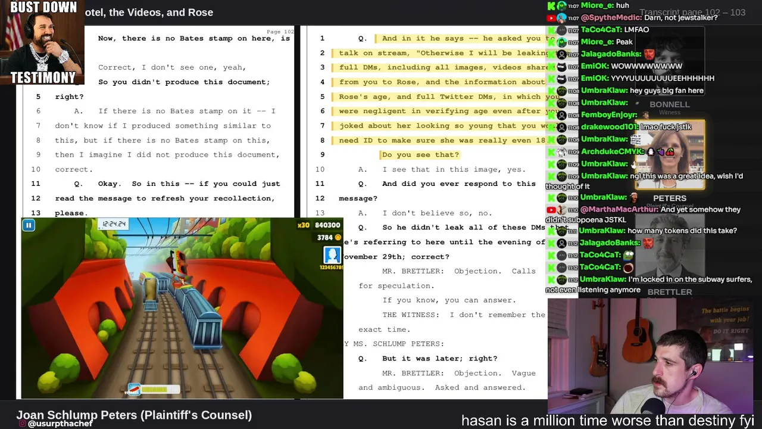This screenshot has height=429, width=762.
Task: Click the line 'I don't believe so, no.'
Action: pos(437,213)
